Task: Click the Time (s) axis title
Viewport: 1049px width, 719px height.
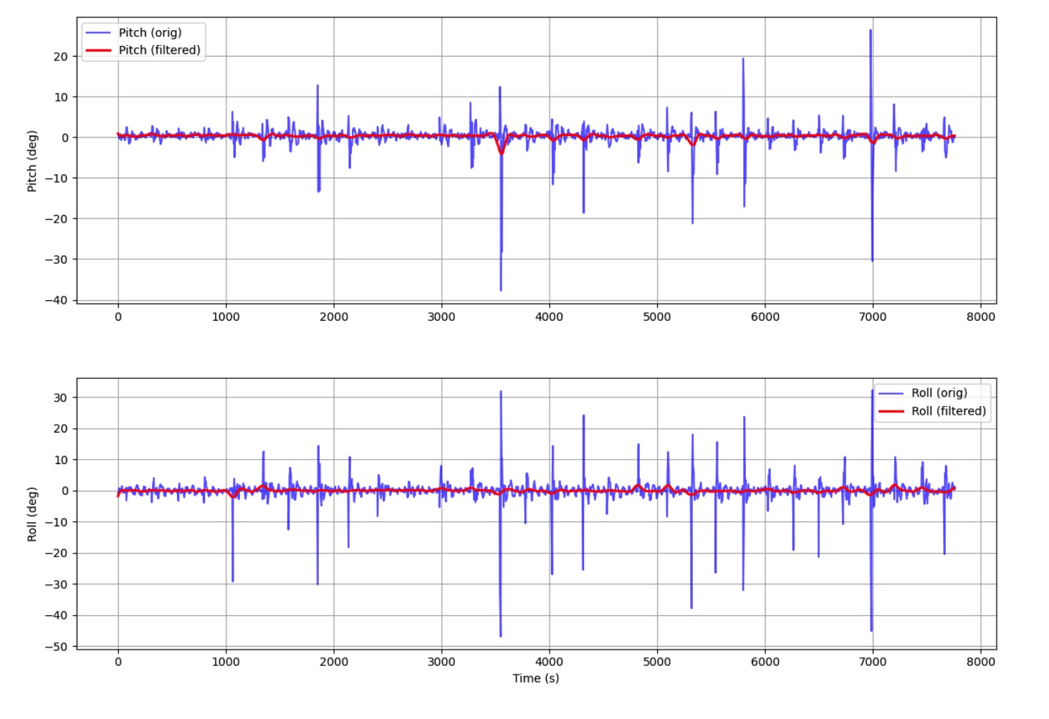Action: [537, 677]
